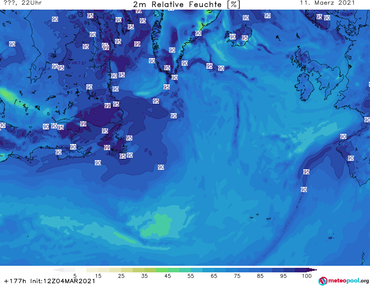The height and width of the screenshot is (286, 370).
Task: Click the title '2m Relative Feuchte [%]'
Action: point(186,5)
